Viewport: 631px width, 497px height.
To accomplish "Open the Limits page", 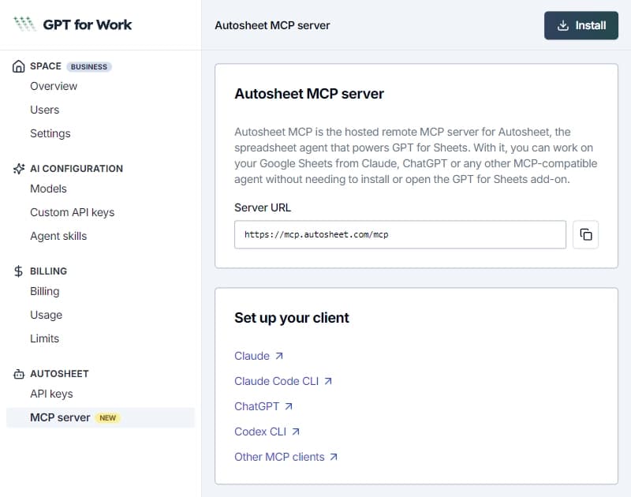I will coord(45,339).
